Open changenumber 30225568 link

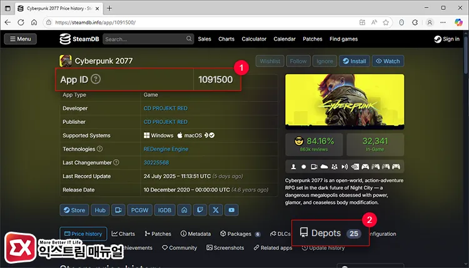pyautogui.click(x=156, y=163)
